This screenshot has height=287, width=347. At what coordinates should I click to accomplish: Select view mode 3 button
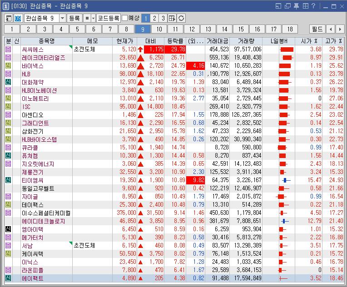pos(163,18)
